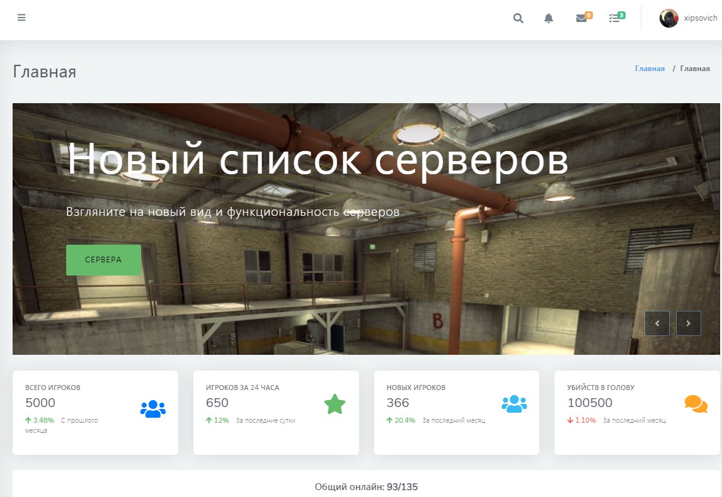Click the ВСЕГО ИГРОКОВ card label
Image resolution: width=722 pixels, height=497 pixels.
point(53,388)
